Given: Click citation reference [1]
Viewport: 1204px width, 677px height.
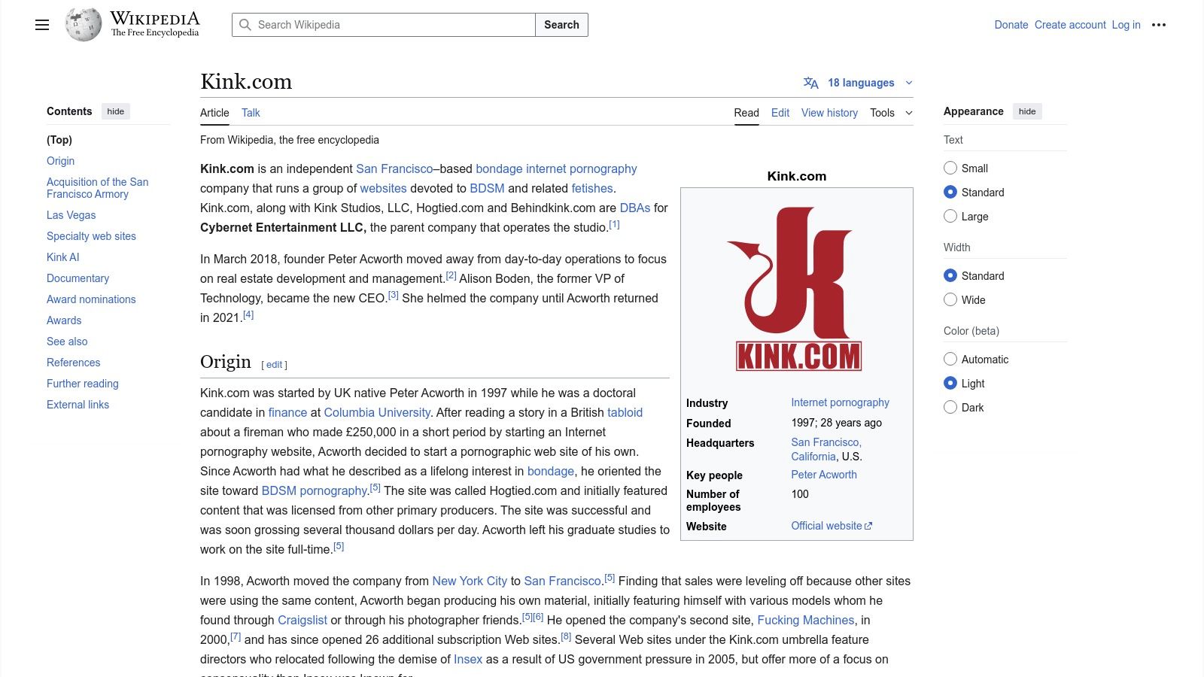Looking at the screenshot, I should [x=614, y=224].
